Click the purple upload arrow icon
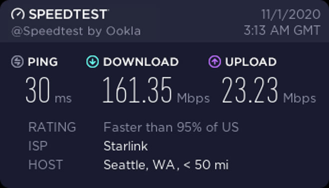The width and height of the screenshot is (329, 188). 215,62
